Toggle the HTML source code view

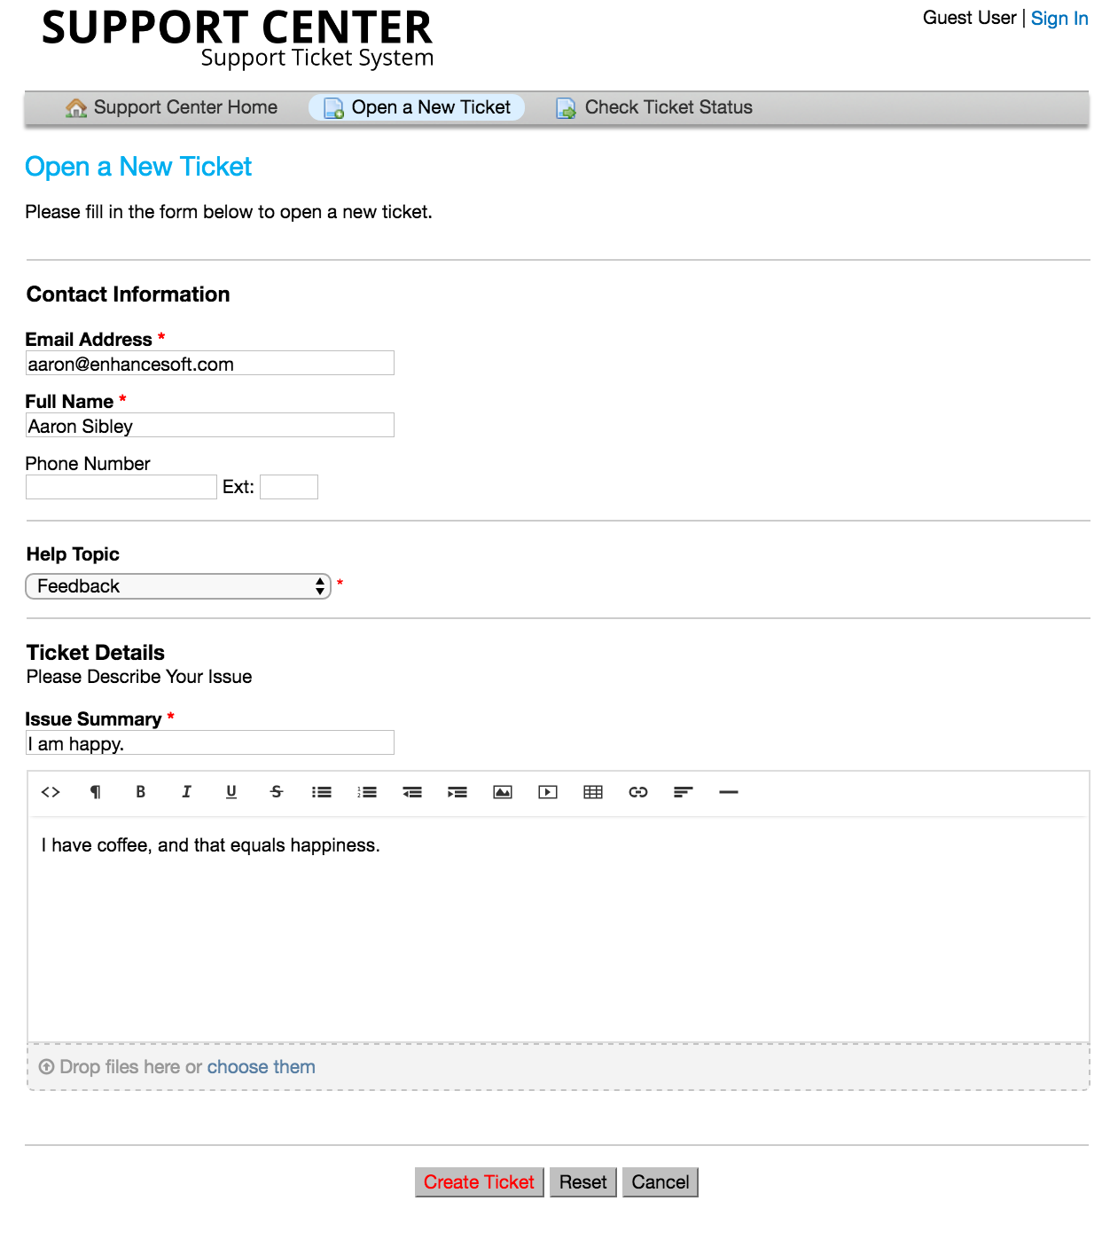[x=51, y=792]
